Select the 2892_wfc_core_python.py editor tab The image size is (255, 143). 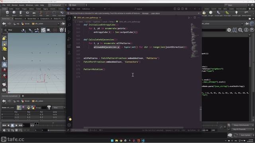point(88,17)
